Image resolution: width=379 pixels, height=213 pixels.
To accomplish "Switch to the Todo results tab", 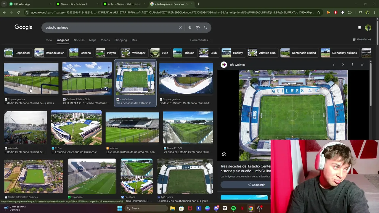I will pos(49,40).
